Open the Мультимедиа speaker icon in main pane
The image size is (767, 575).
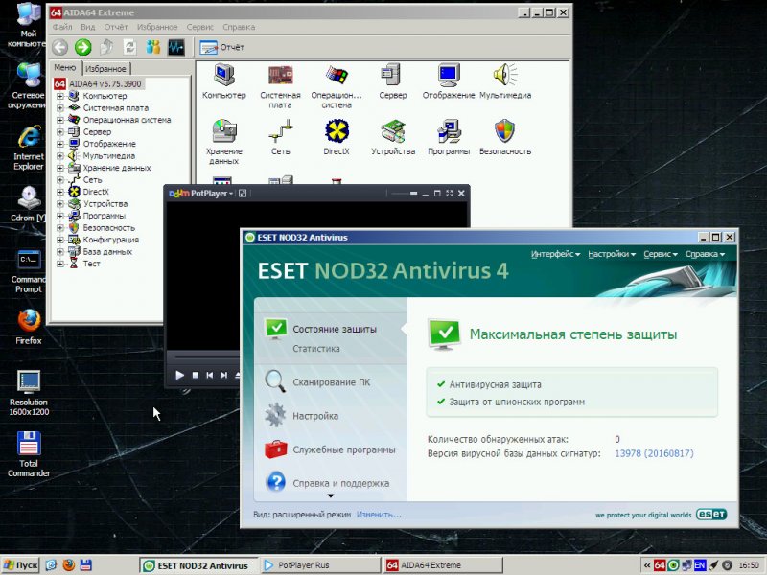[505, 81]
